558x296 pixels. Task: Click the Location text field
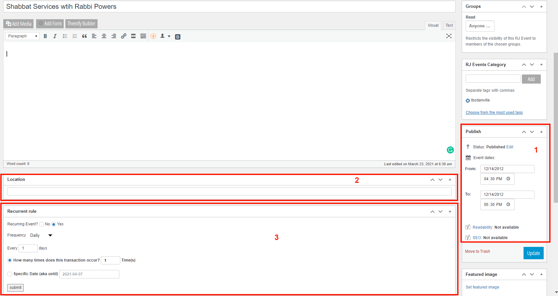coord(229,192)
